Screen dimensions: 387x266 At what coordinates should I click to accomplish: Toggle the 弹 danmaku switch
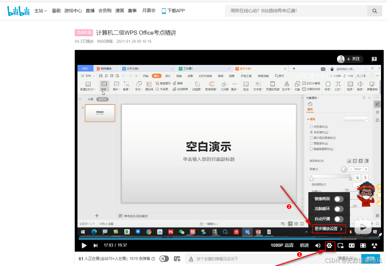[164, 259]
